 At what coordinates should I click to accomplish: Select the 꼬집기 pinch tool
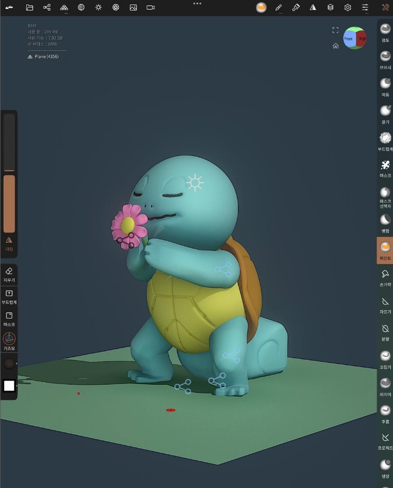click(385, 359)
